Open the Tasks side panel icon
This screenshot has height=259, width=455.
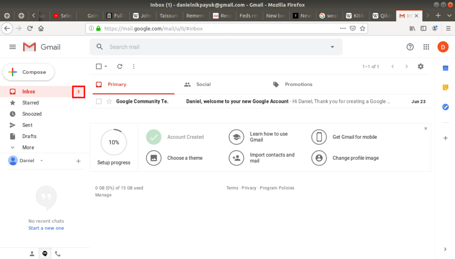pyautogui.click(x=445, y=107)
